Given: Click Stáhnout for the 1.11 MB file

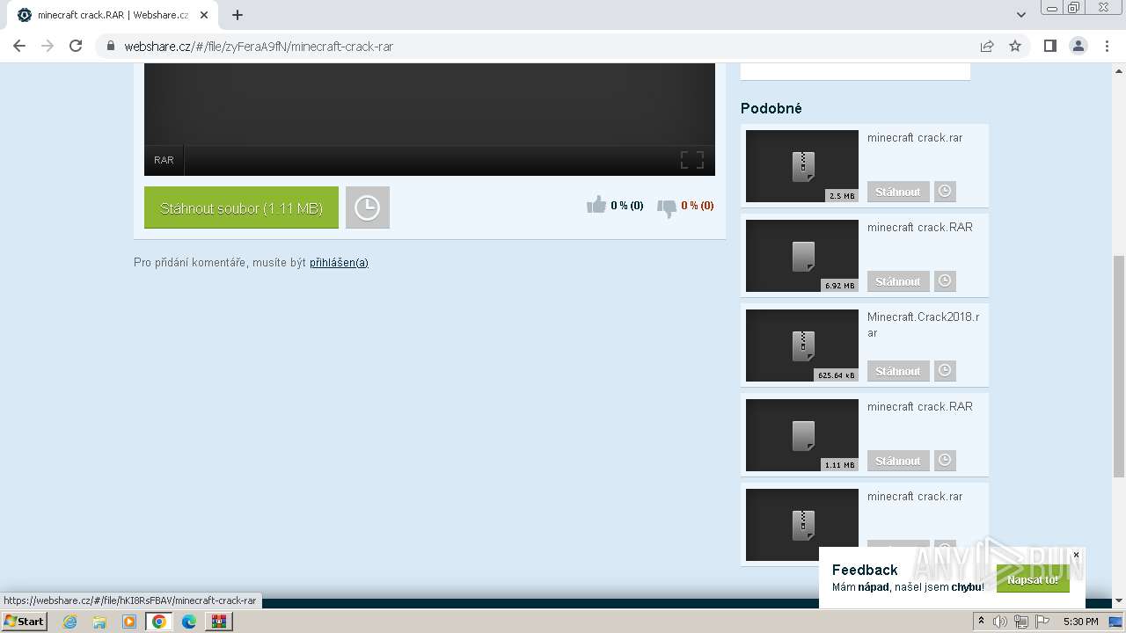Looking at the screenshot, I should [x=898, y=461].
